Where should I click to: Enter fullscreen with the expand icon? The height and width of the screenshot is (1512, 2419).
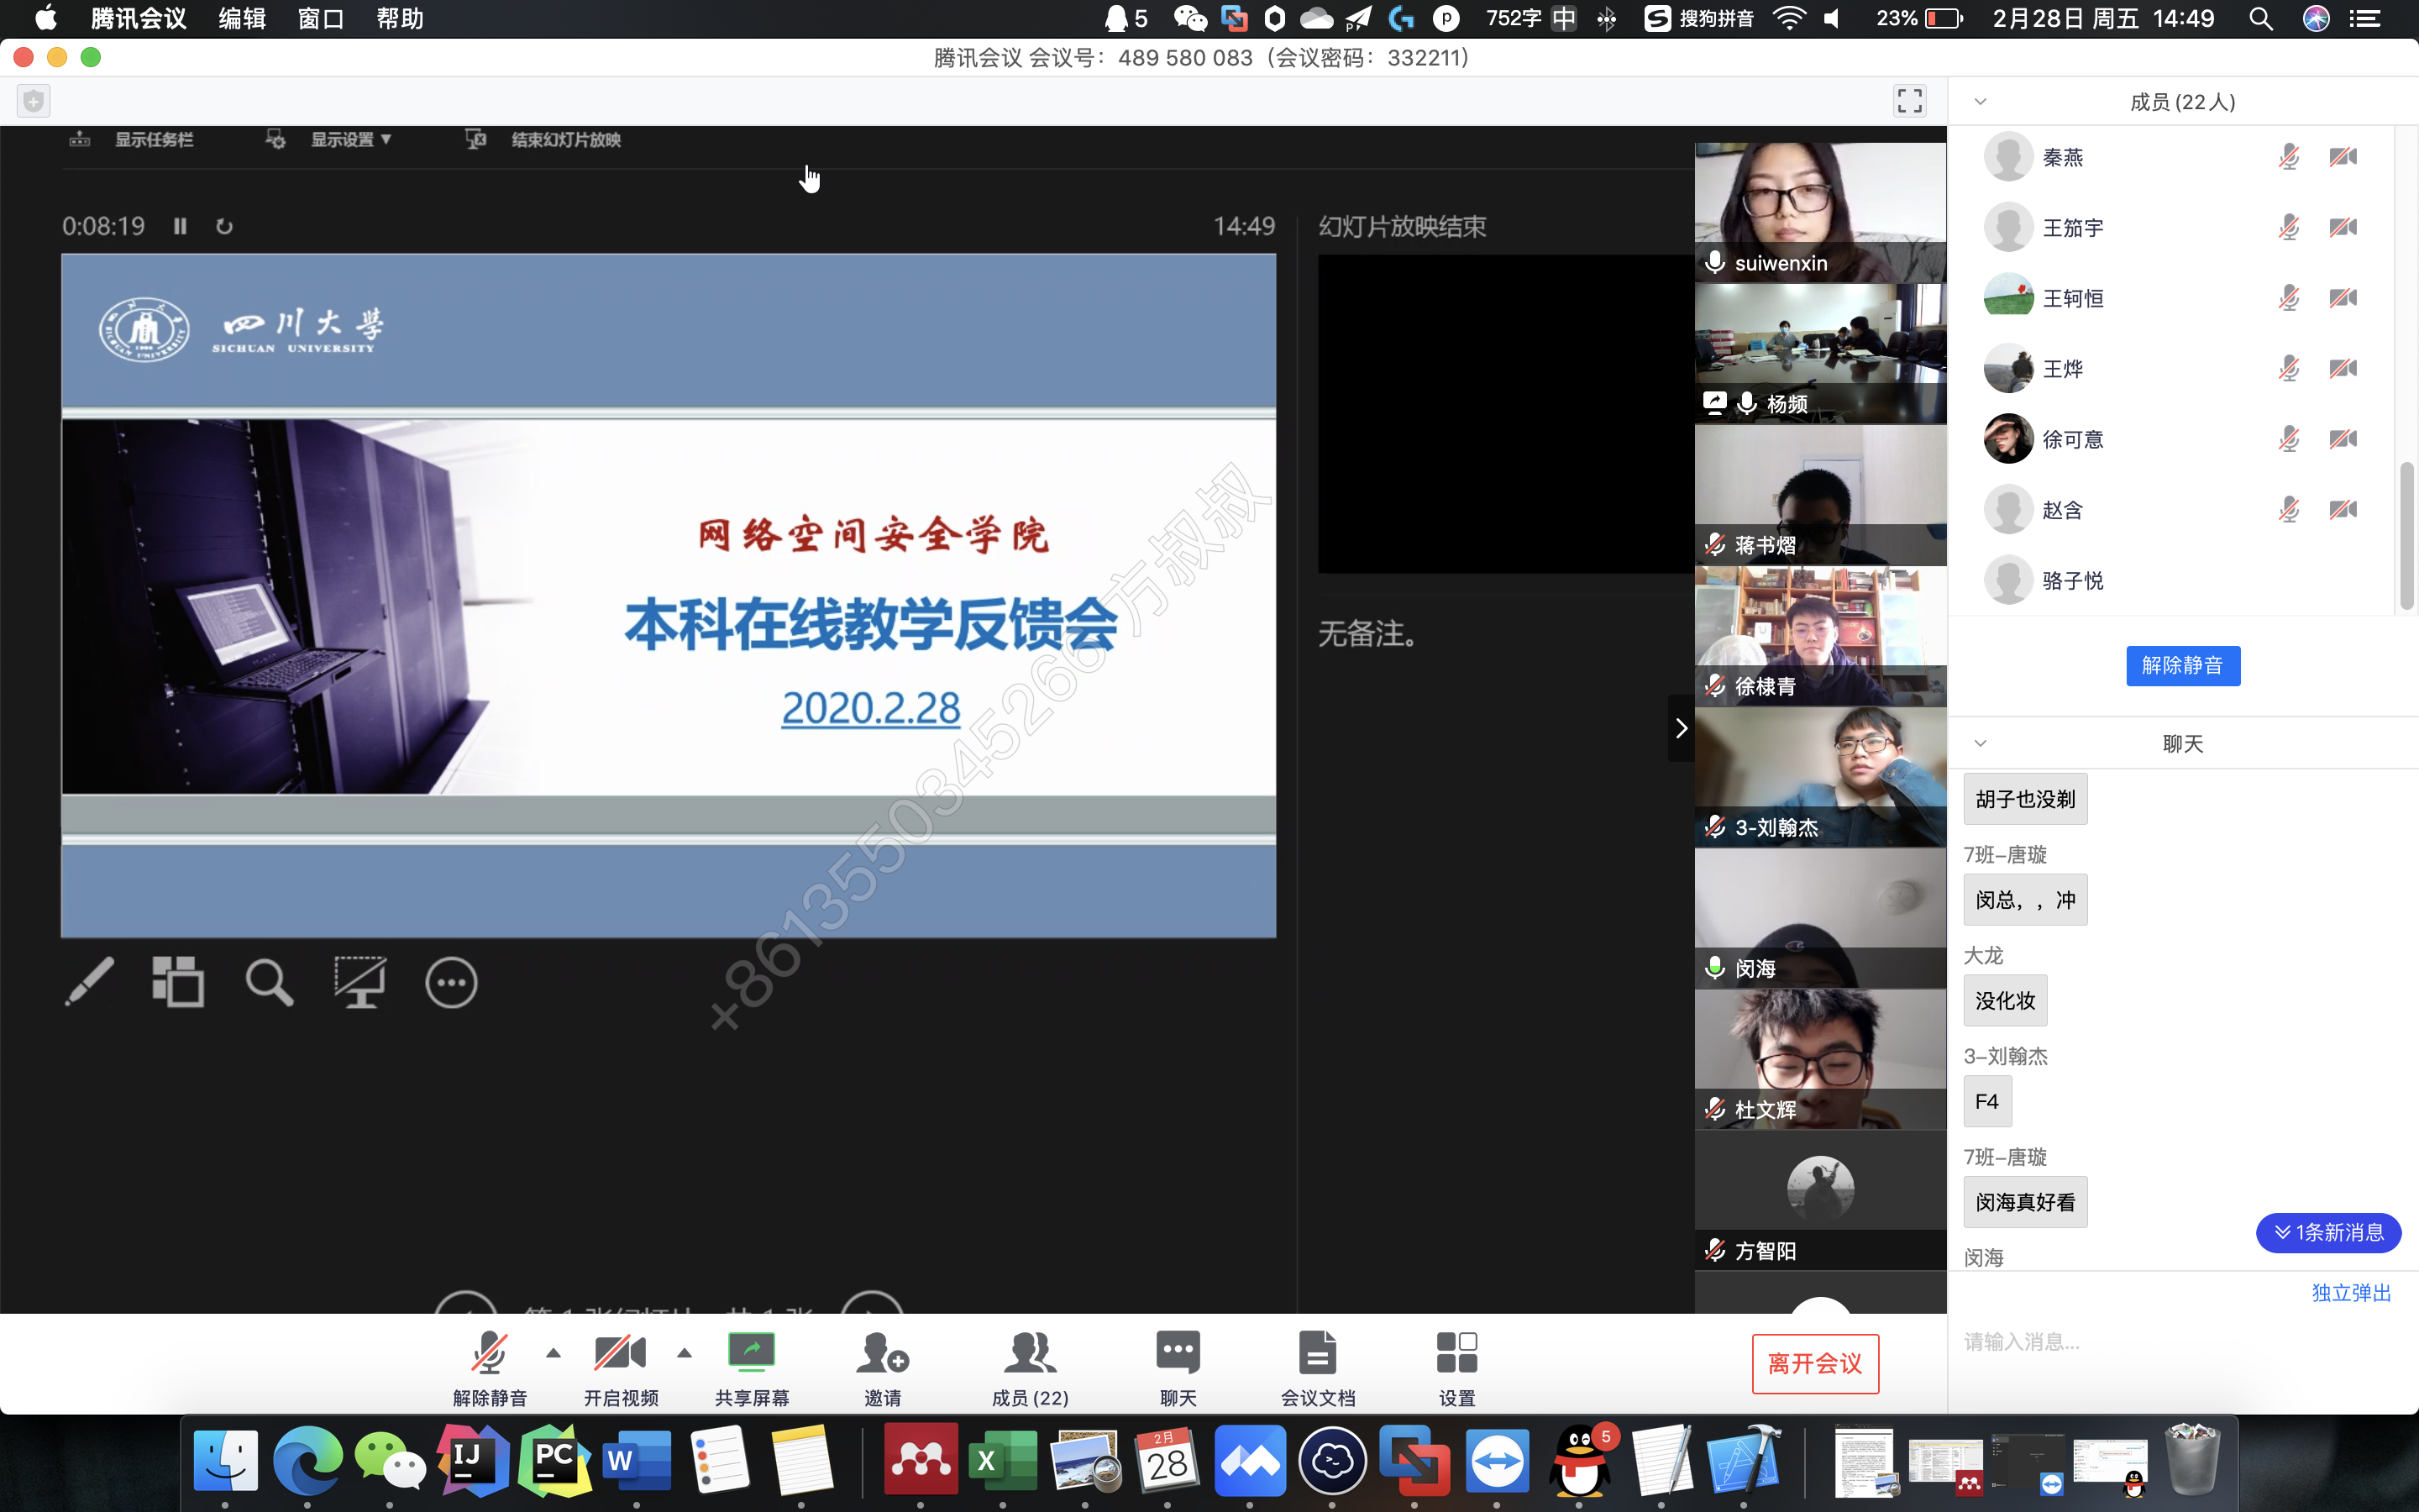point(1909,101)
